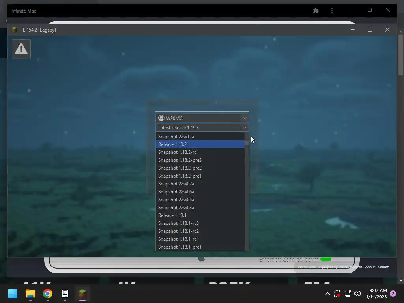Choose Snapshot 1.18.1-rc3

(x=200, y=223)
